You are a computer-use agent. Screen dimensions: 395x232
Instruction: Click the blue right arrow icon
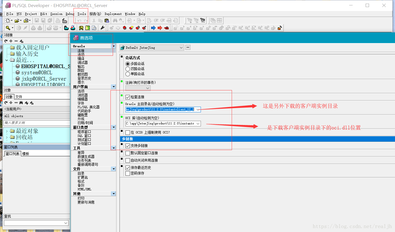pos(153,28)
